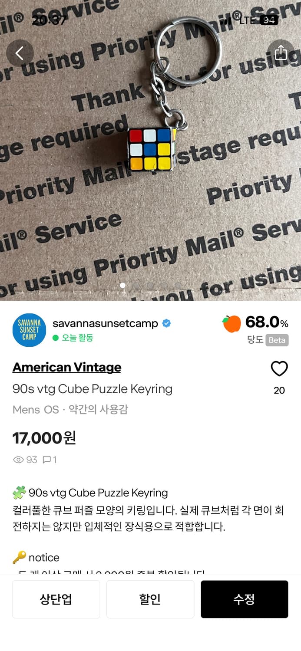The height and width of the screenshot is (651, 301).
Task: Open the American Vintage brand link
Action: click(67, 367)
